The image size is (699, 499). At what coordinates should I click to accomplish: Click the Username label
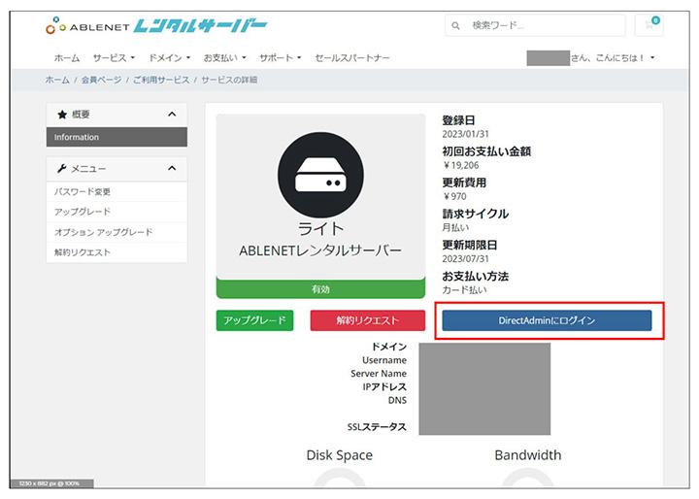coord(384,360)
